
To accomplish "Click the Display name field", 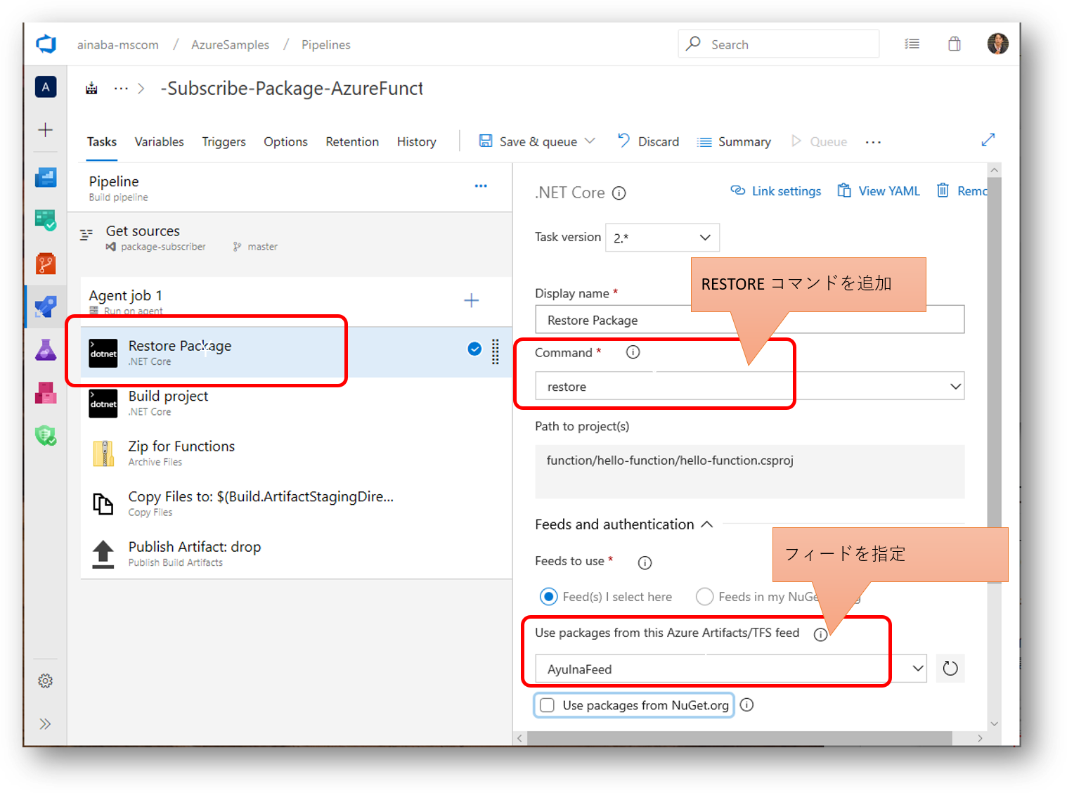I will [x=749, y=320].
